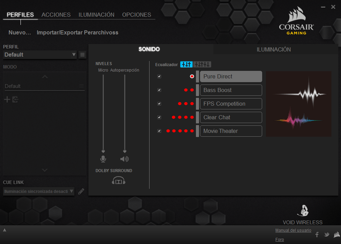
Task: Select the second gray equalizer icon
Action: point(202,64)
